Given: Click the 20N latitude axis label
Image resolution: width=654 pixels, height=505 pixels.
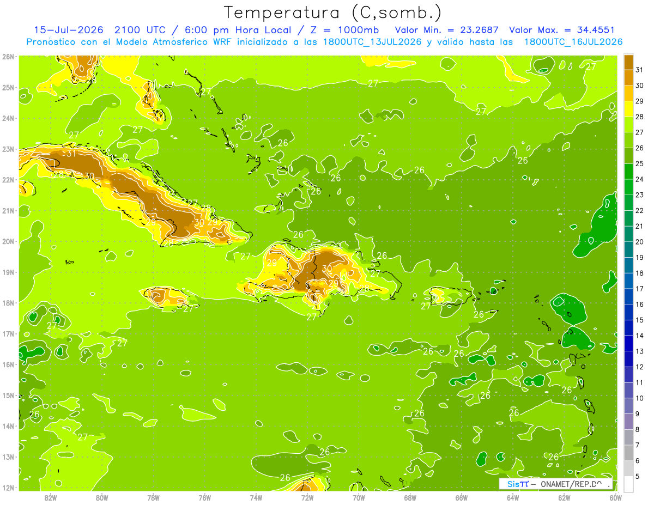Looking at the screenshot, I should [8, 241].
